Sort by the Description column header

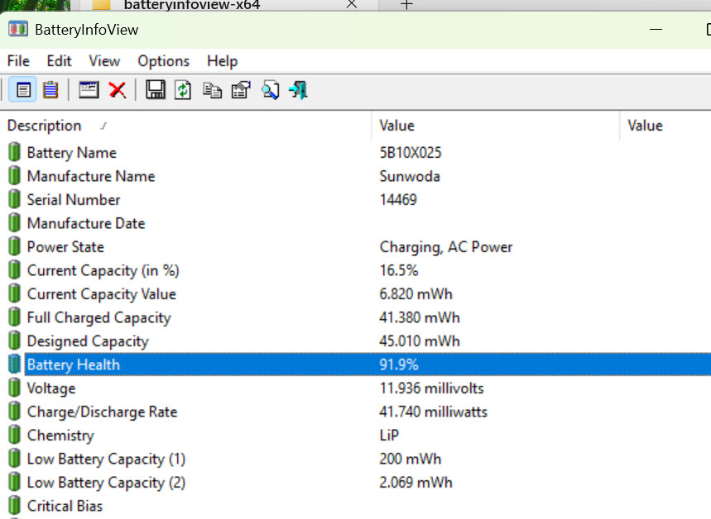tap(45, 126)
